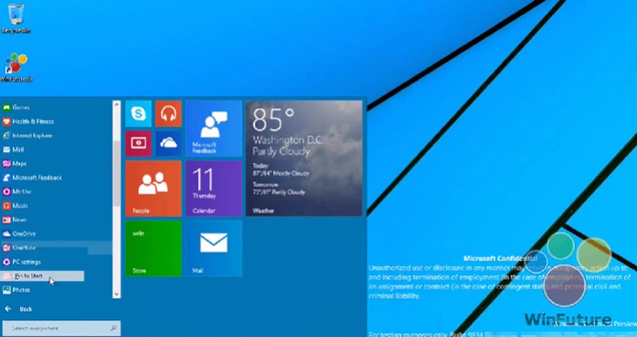The width and height of the screenshot is (637, 337).
Task: Open the orange People tile
Action: (153, 188)
